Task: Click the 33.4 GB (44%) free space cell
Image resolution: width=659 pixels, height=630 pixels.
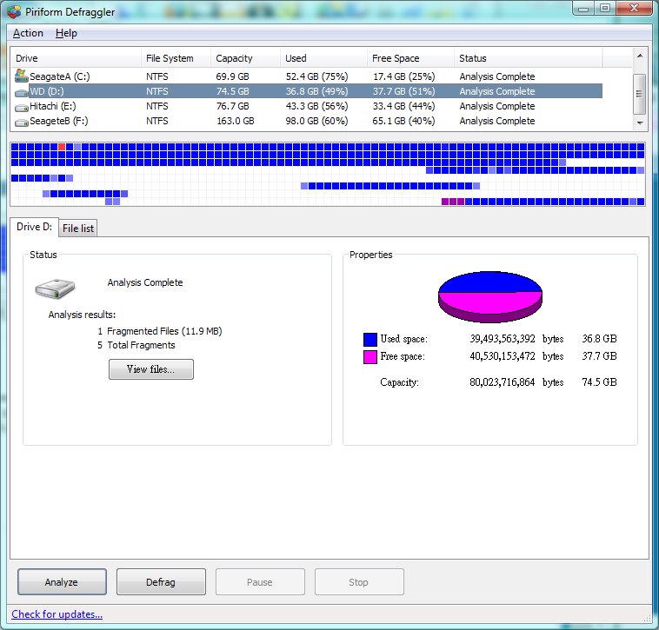Action: pos(404,106)
